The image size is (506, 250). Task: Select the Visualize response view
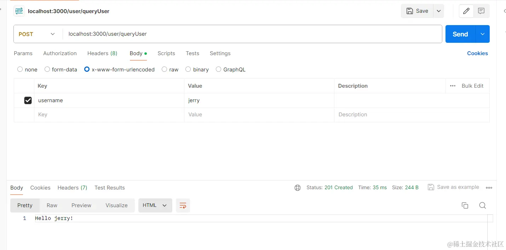[x=116, y=205]
